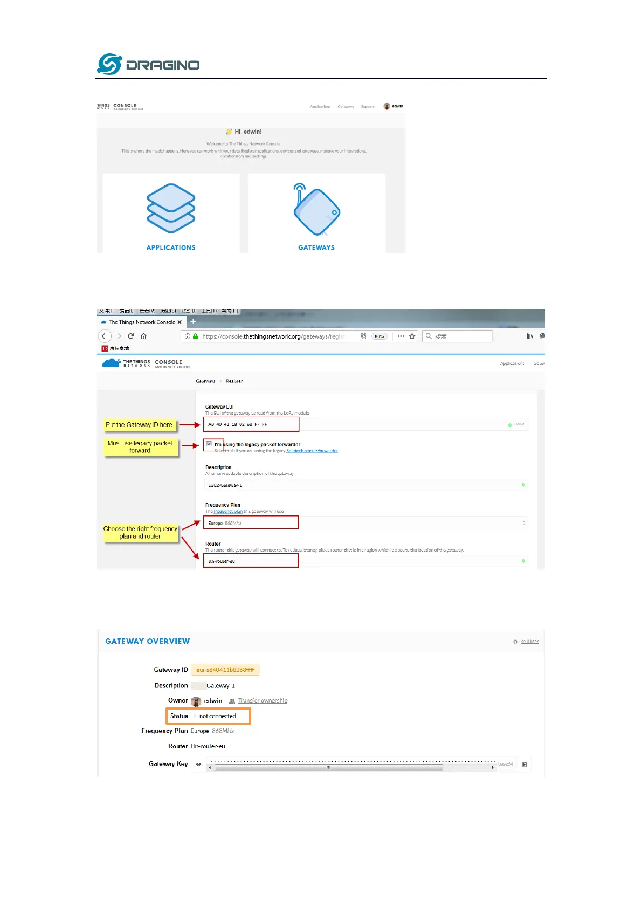Click the GATEWAY OVERVIEW heading
Screen dimensions: 642x908
pyautogui.click(x=148, y=641)
